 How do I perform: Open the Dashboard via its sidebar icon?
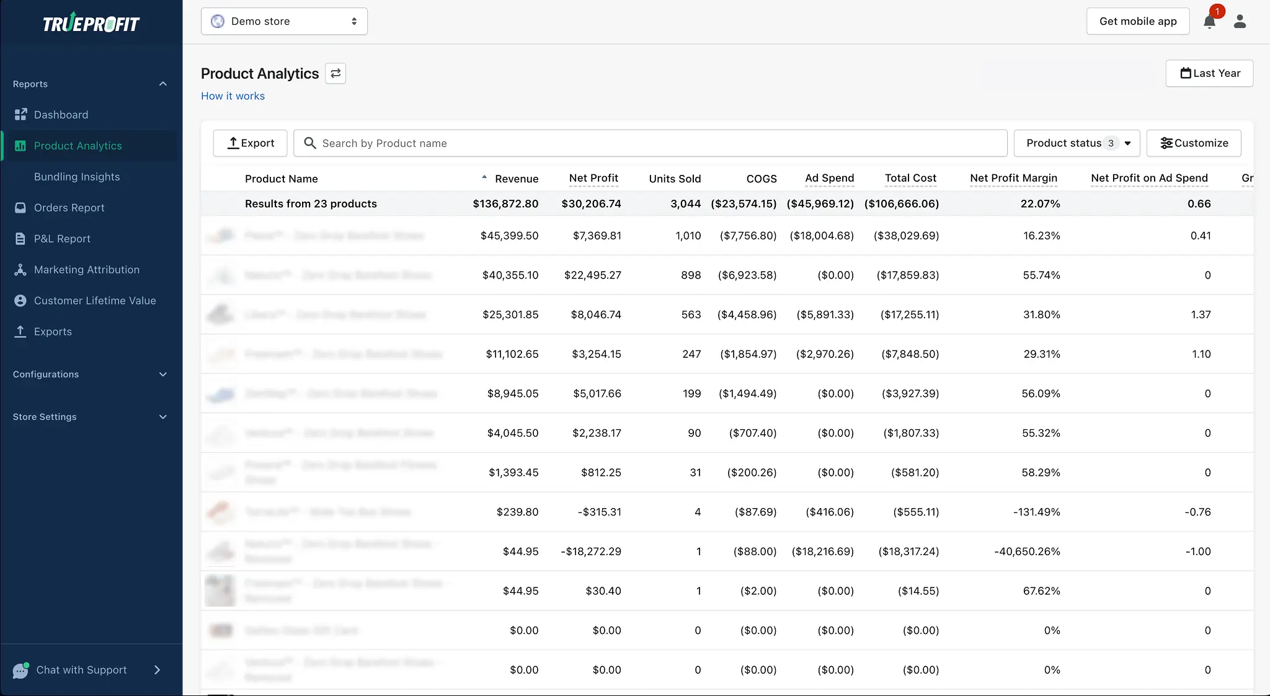coord(20,114)
